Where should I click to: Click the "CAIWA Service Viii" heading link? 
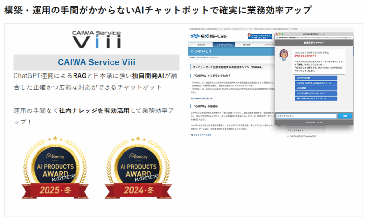pyautogui.click(x=96, y=62)
